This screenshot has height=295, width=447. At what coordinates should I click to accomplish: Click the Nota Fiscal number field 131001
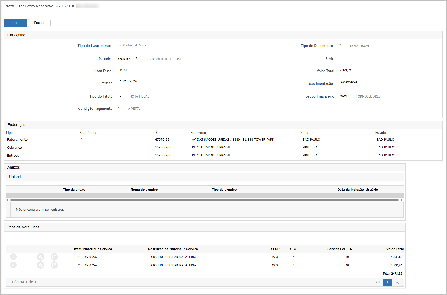tap(123, 71)
